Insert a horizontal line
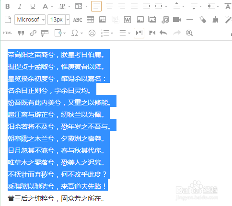 pyautogui.click(x=190, y=20)
